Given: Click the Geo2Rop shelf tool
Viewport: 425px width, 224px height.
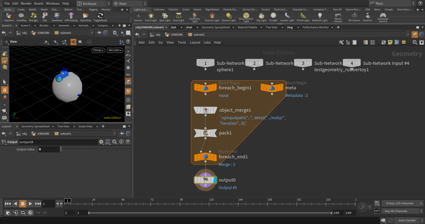Looking at the screenshot, I should 21,17.
